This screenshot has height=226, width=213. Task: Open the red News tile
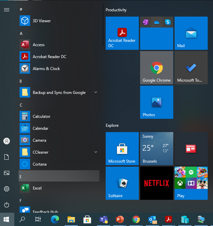(x=191, y=149)
